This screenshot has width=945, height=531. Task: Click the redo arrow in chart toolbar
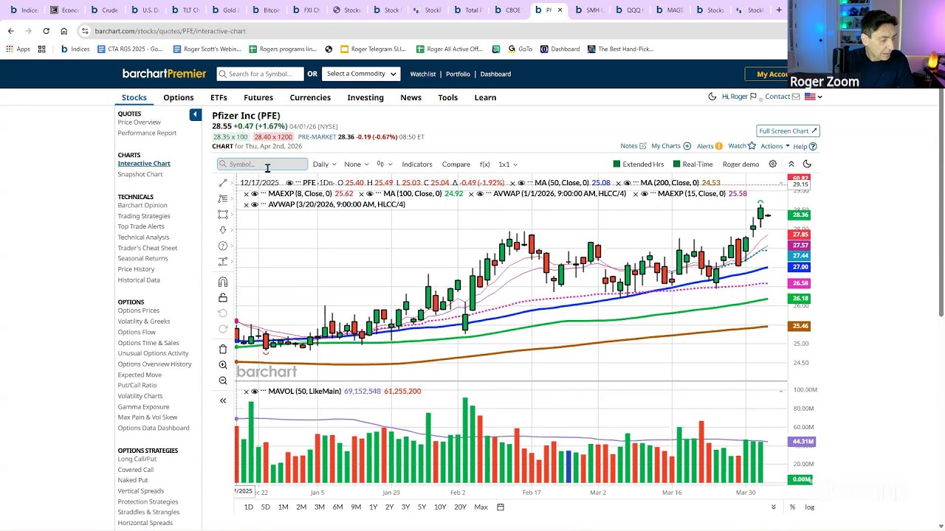click(223, 329)
